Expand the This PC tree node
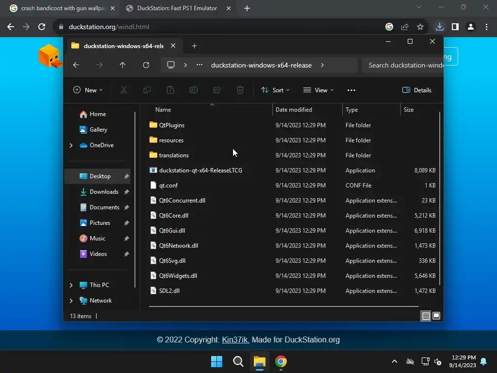Viewport: 497px width, 373px height. [x=71, y=285]
